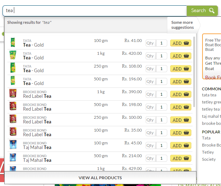Add Red Label Tea 1 kg to basket
Image resolution: width=221 pixels, height=186 pixels.
tap(180, 94)
